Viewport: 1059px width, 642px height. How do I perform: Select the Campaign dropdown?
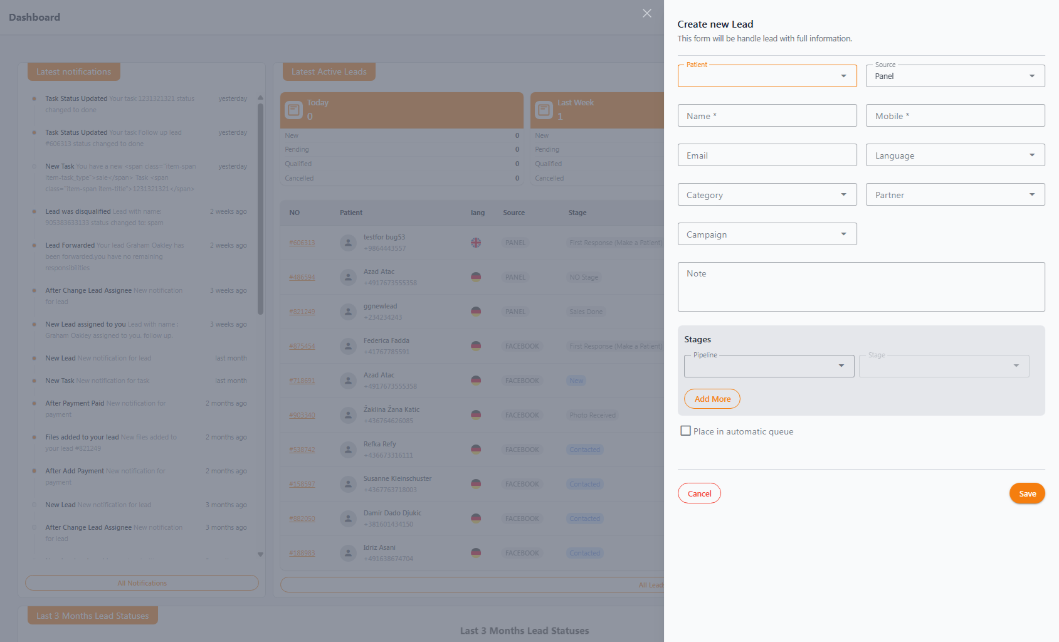(767, 234)
